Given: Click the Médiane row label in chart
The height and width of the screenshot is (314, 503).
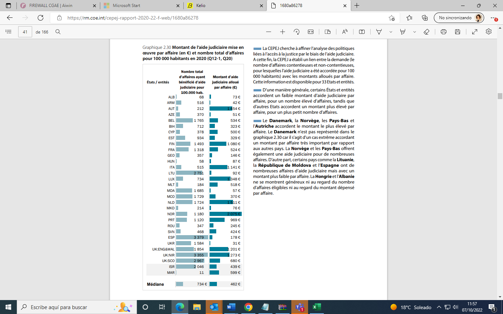Looking at the screenshot, I should click(155, 284).
